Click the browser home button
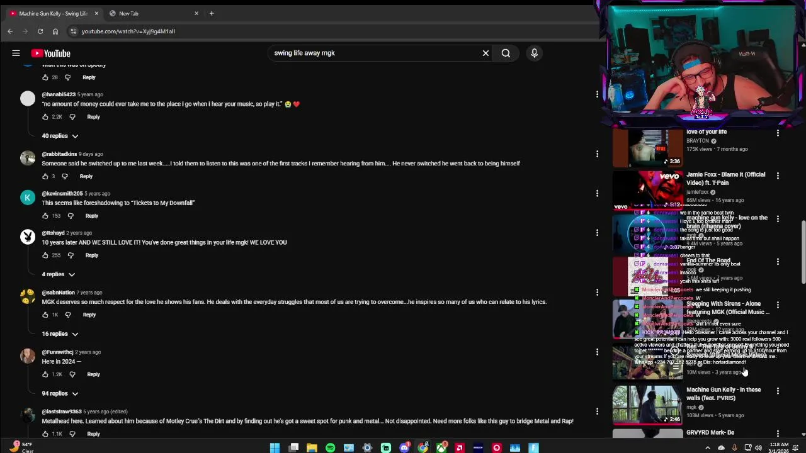Viewport: 806px width, 453px height. [55, 31]
